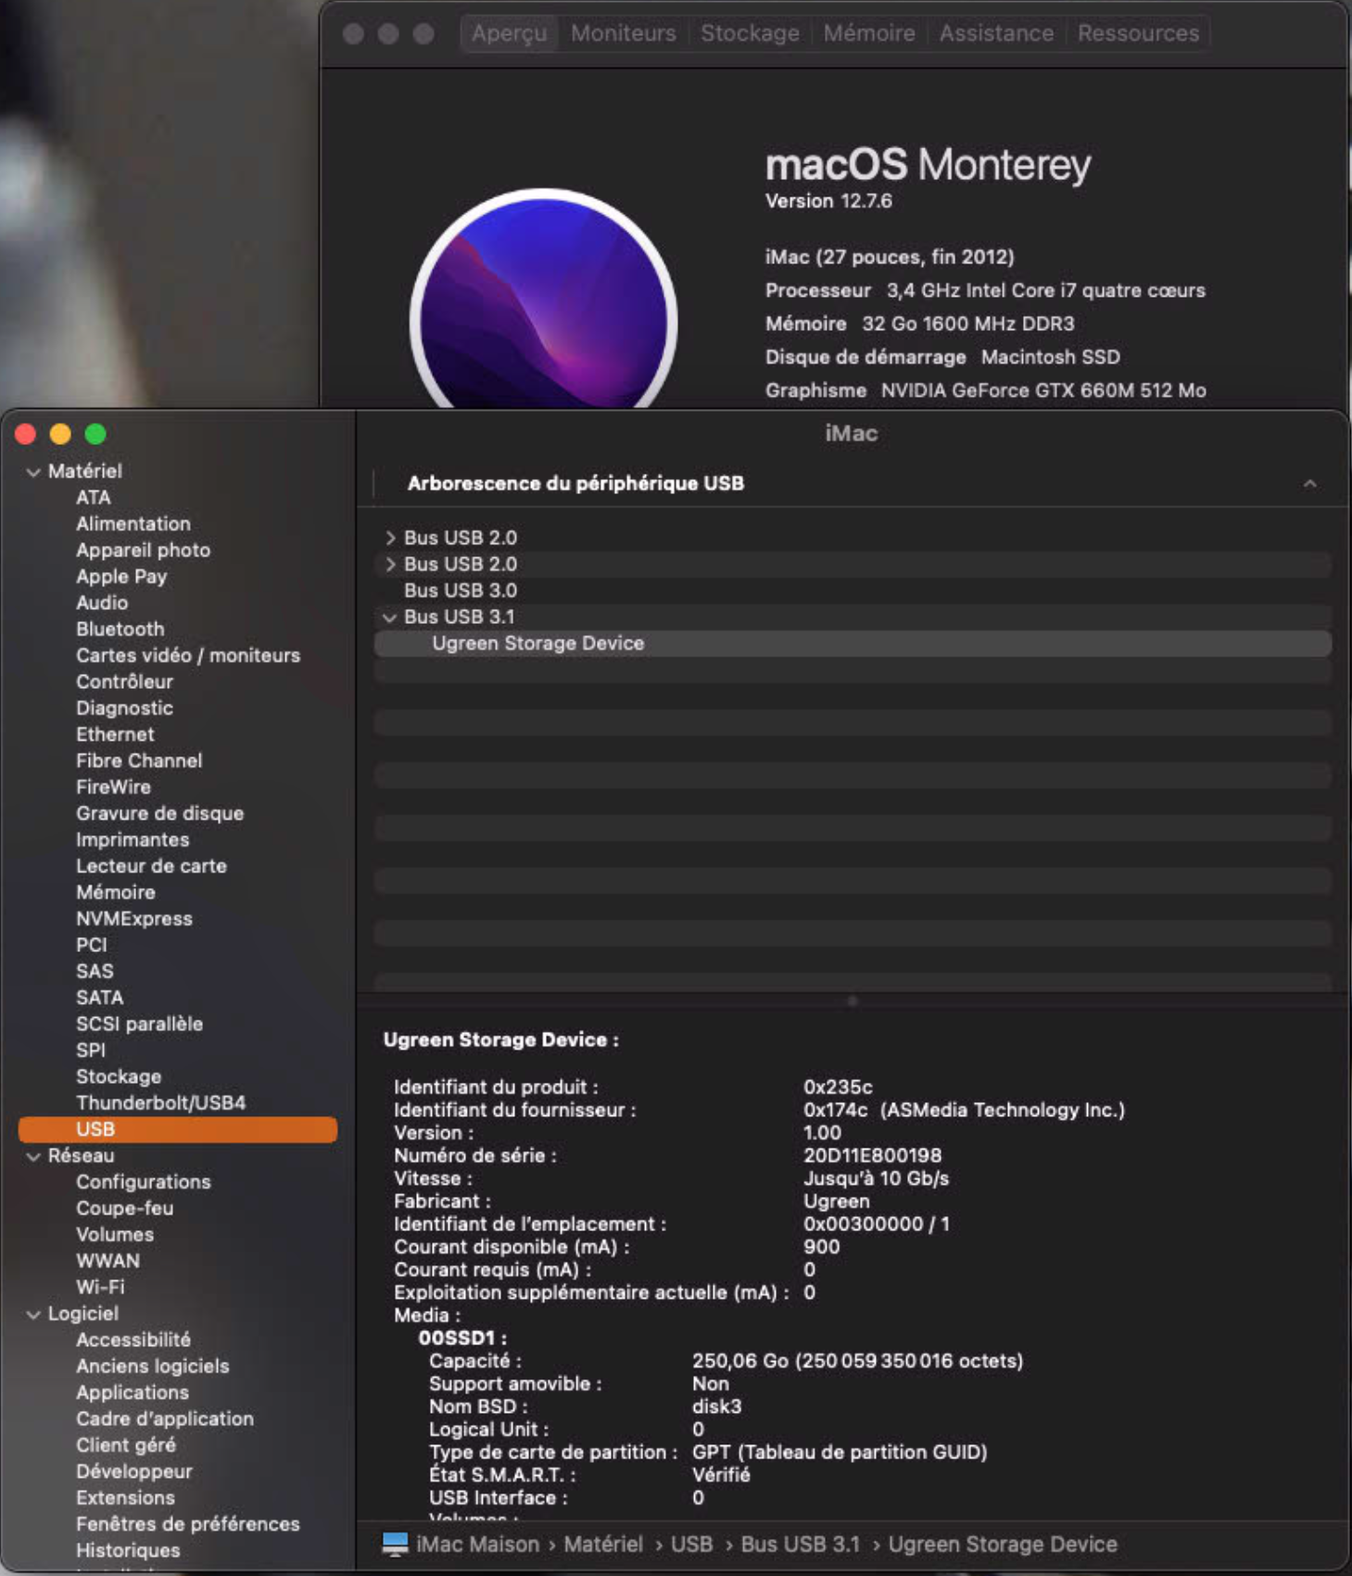Collapse the Logiciel sidebar section
Viewport: 1352px width, 1576px height.
click(x=33, y=1314)
